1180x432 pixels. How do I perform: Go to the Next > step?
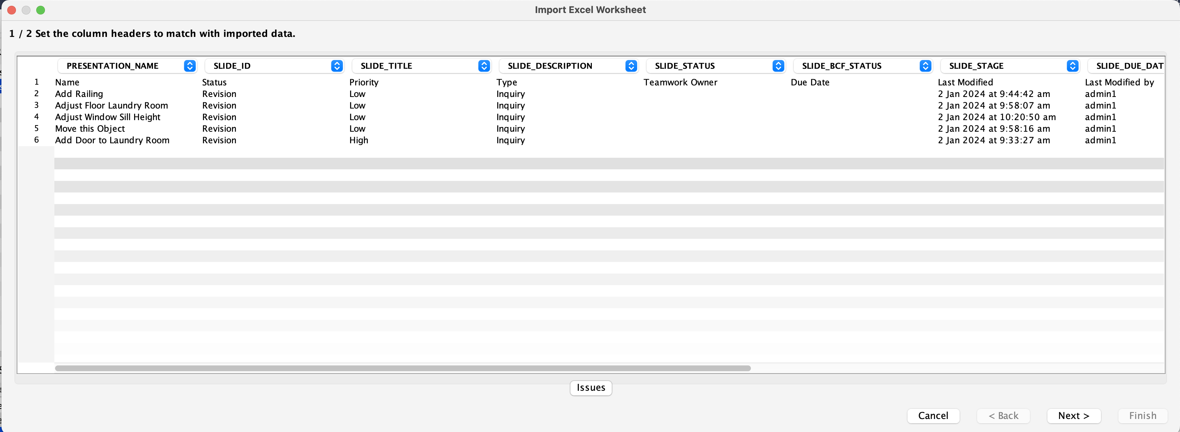[1073, 416]
